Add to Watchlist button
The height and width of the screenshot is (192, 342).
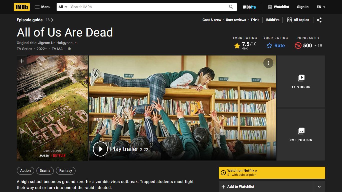[x=266, y=186]
